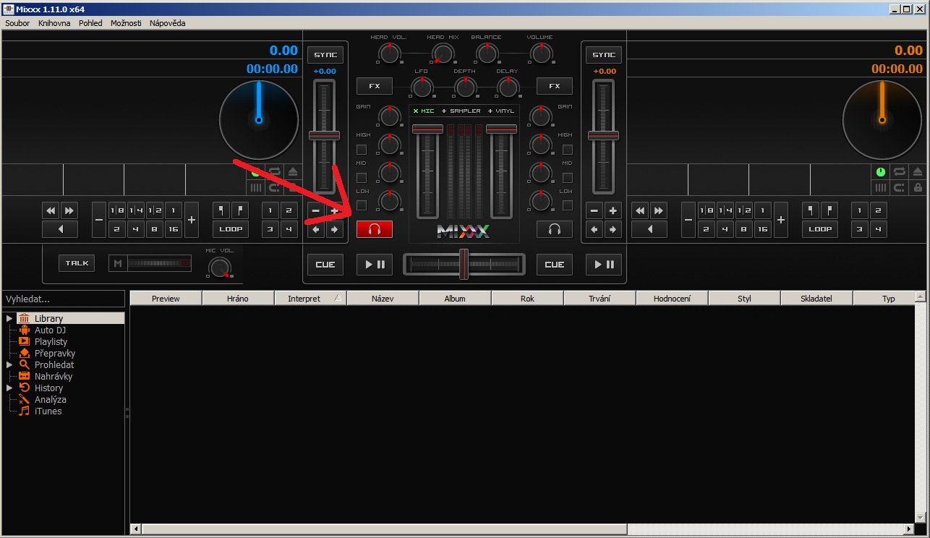Set loop-in marker on right deck
The image size is (930, 538).
pyautogui.click(x=811, y=210)
